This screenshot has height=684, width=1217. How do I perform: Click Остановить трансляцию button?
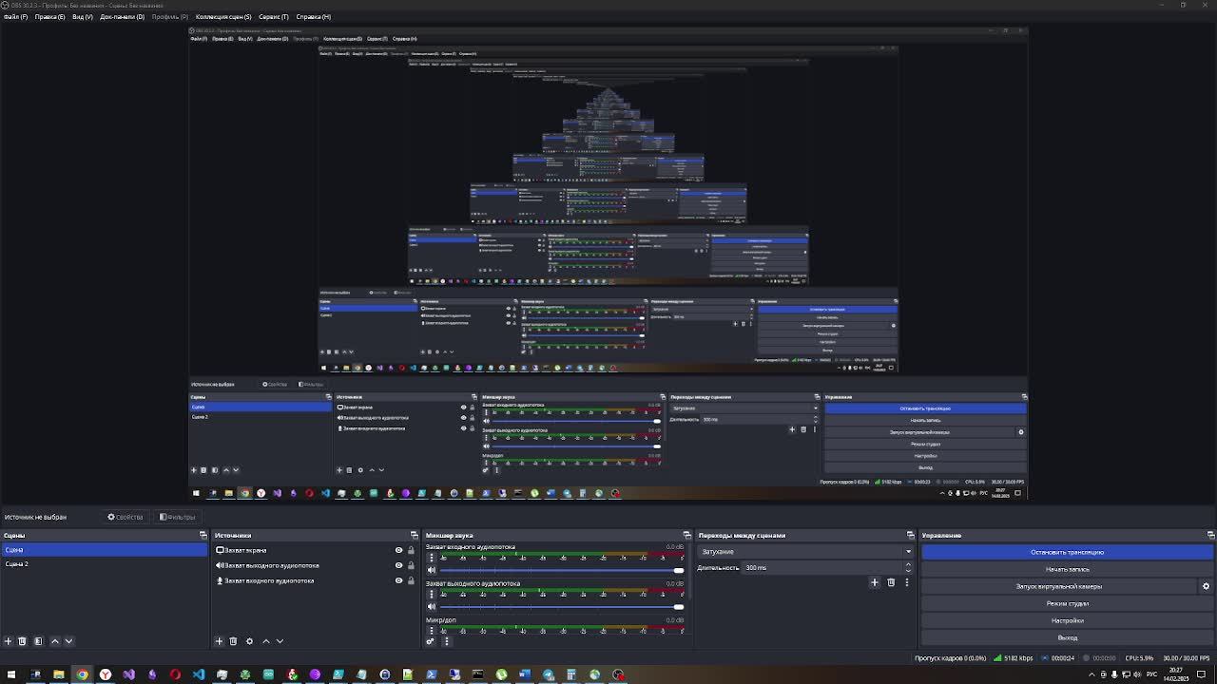[1067, 552]
